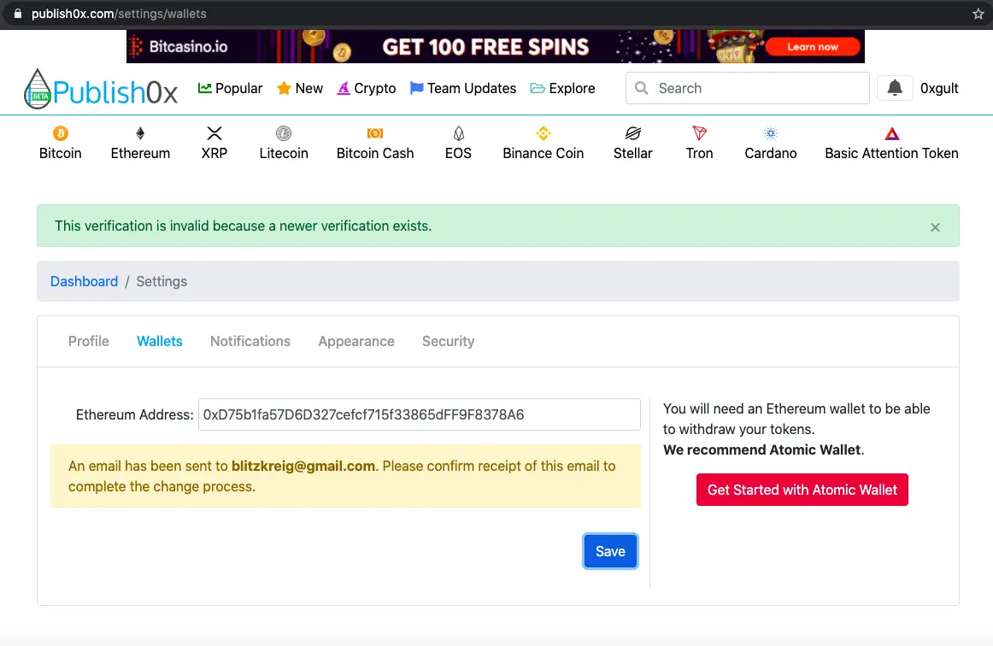
Task: Click the search magnifier icon
Action: (x=642, y=88)
